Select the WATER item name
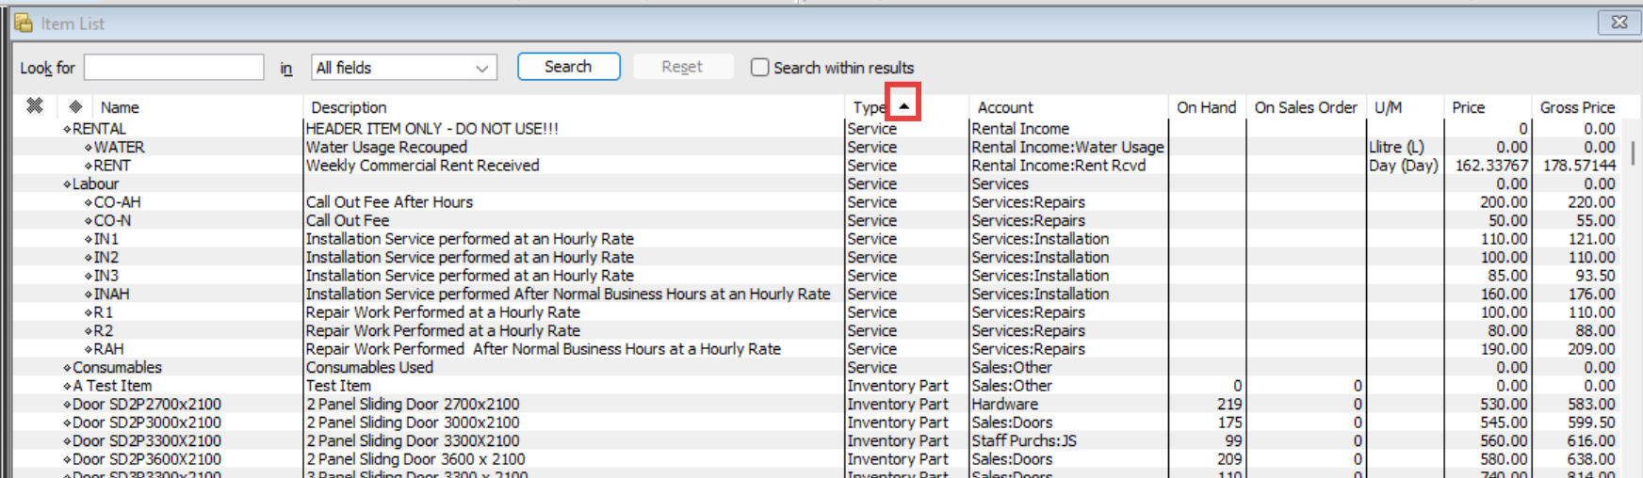Screen dimensions: 1643x478 119,148
